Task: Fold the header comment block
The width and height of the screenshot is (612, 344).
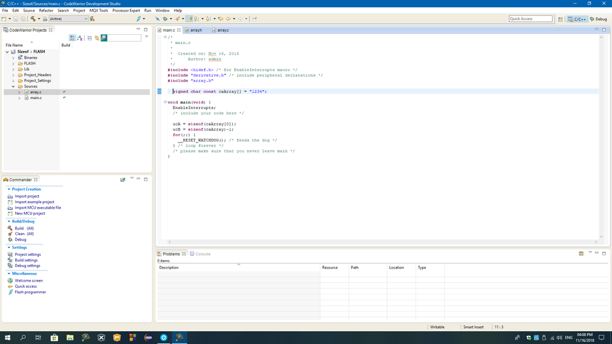Action: pyautogui.click(x=165, y=37)
